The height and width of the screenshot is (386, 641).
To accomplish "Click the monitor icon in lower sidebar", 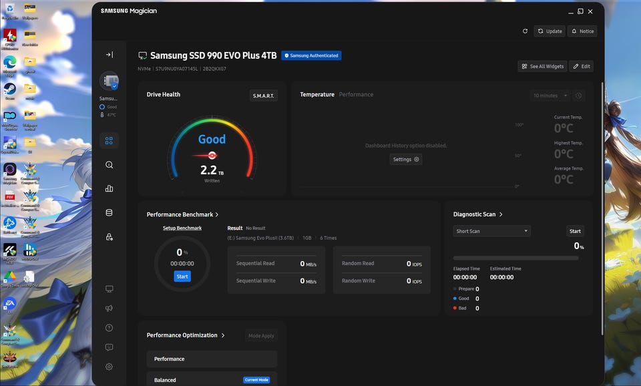I will coord(109,289).
